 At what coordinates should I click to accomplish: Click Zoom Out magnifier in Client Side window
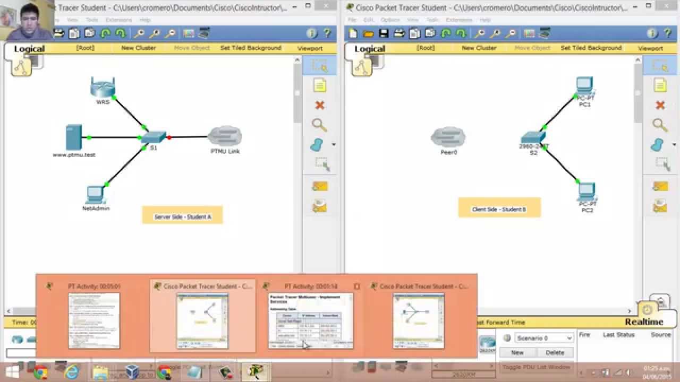[511, 33]
